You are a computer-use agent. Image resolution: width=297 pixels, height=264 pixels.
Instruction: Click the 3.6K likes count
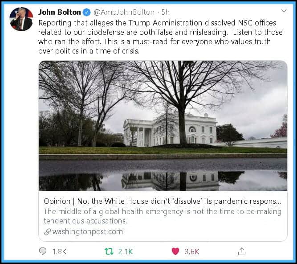point(192,252)
